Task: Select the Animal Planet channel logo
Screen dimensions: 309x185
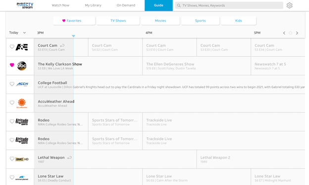Action: pos(22,178)
